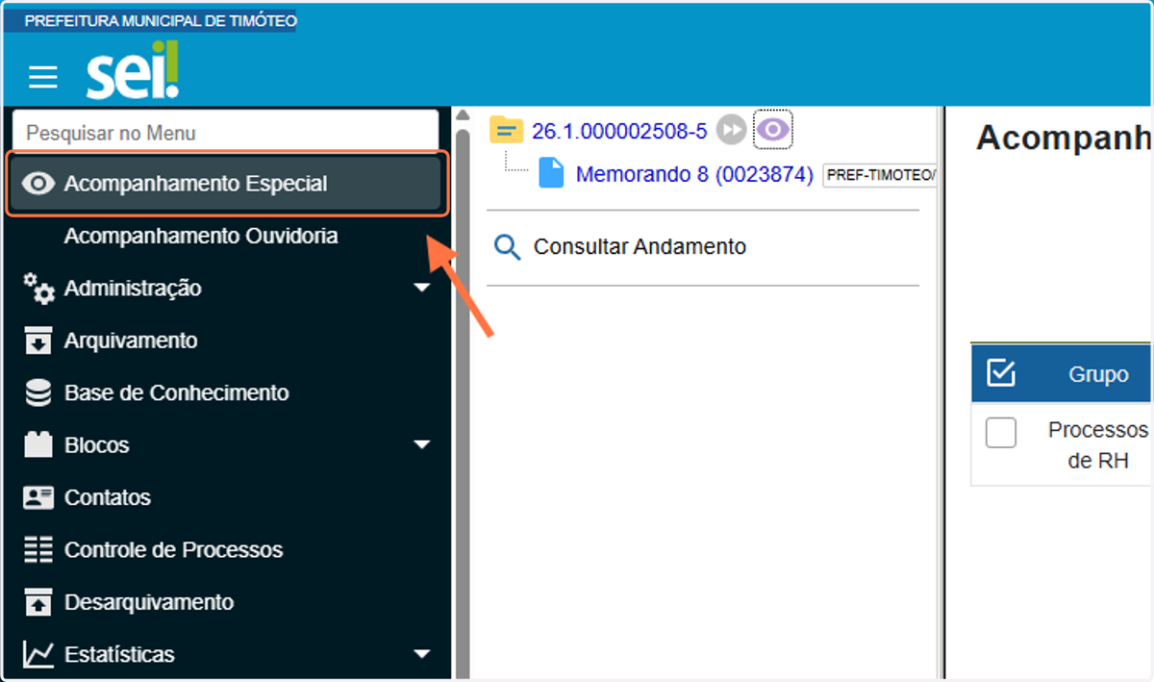This screenshot has width=1154, height=682.
Task: Check the box for Processos de RH row
Action: [1001, 433]
